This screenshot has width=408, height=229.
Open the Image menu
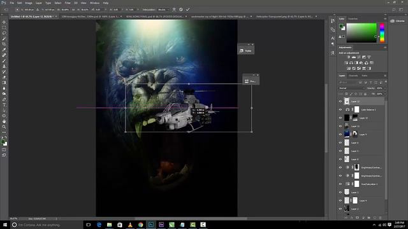[x=29, y=3]
